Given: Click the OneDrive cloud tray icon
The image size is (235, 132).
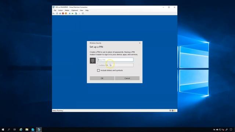Looking at the screenshot, I should (x=217, y=129).
